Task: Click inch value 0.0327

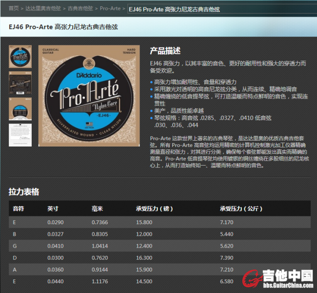Action: pos(56,234)
